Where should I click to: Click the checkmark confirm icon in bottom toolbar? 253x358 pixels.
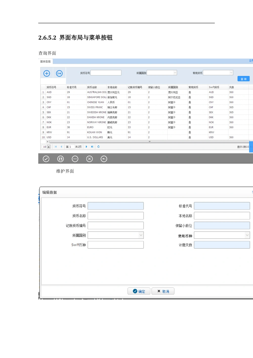(46, 159)
